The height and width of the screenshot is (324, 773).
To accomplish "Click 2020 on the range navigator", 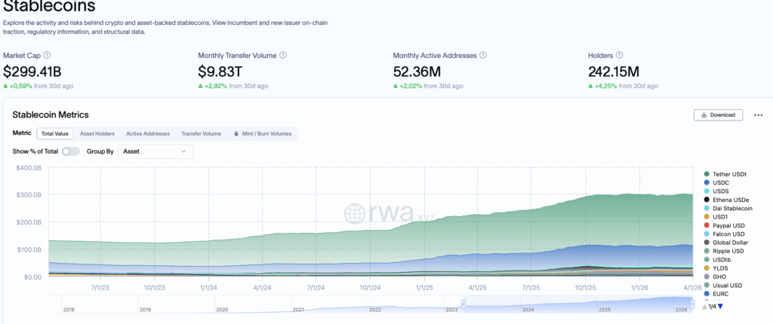I will tap(222, 310).
